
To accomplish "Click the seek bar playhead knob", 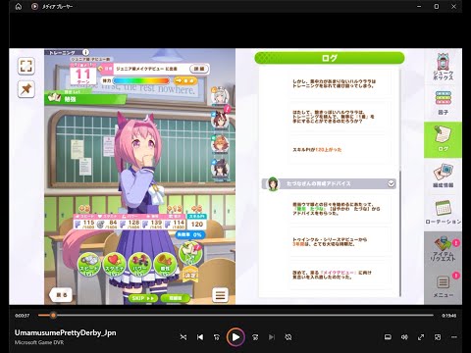I will pyautogui.click(x=53, y=316).
